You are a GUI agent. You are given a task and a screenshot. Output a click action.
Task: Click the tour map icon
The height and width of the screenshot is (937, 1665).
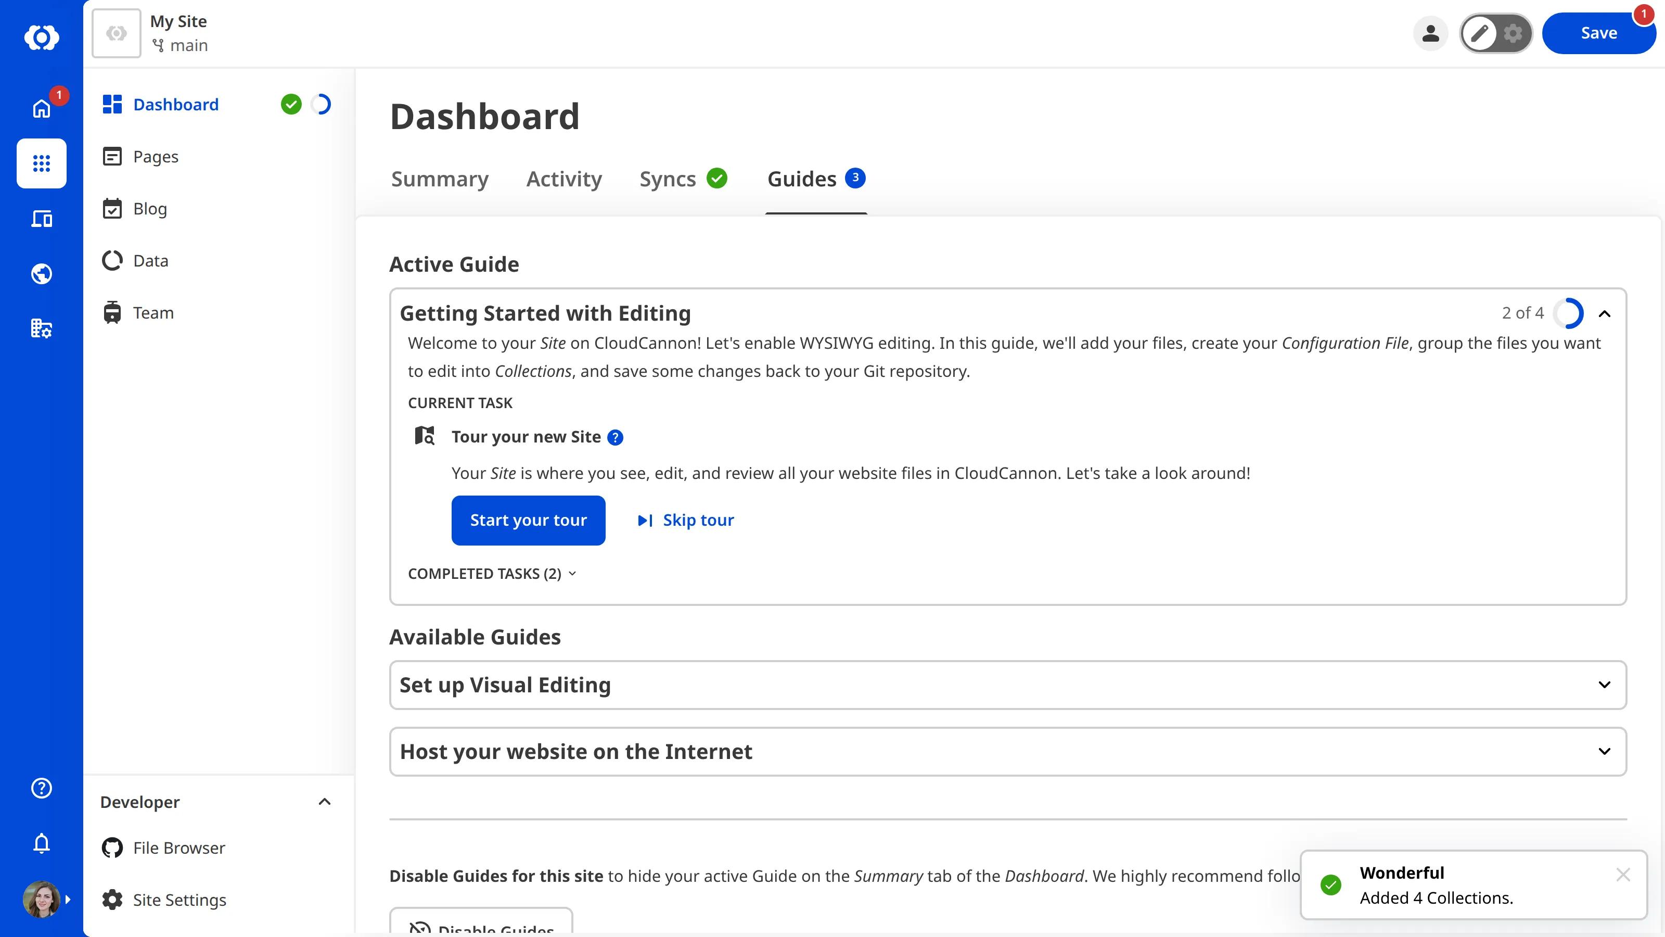point(425,435)
